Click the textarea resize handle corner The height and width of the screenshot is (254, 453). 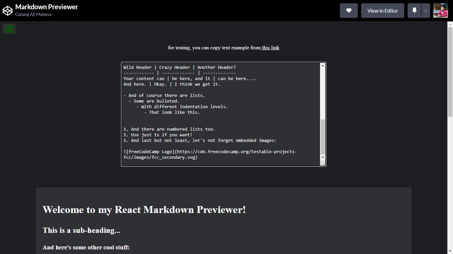point(323,163)
